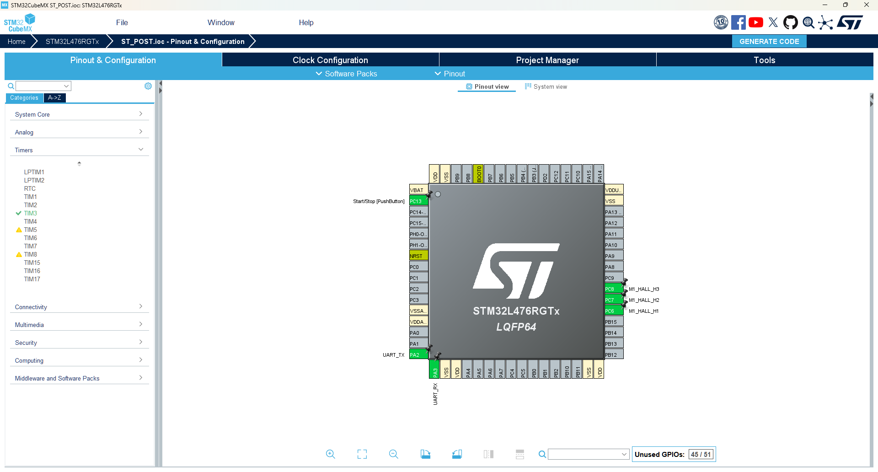Open the STMicroelectronics YouTube channel
Viewport: 878px width, 472px height.
coord(756,21)
